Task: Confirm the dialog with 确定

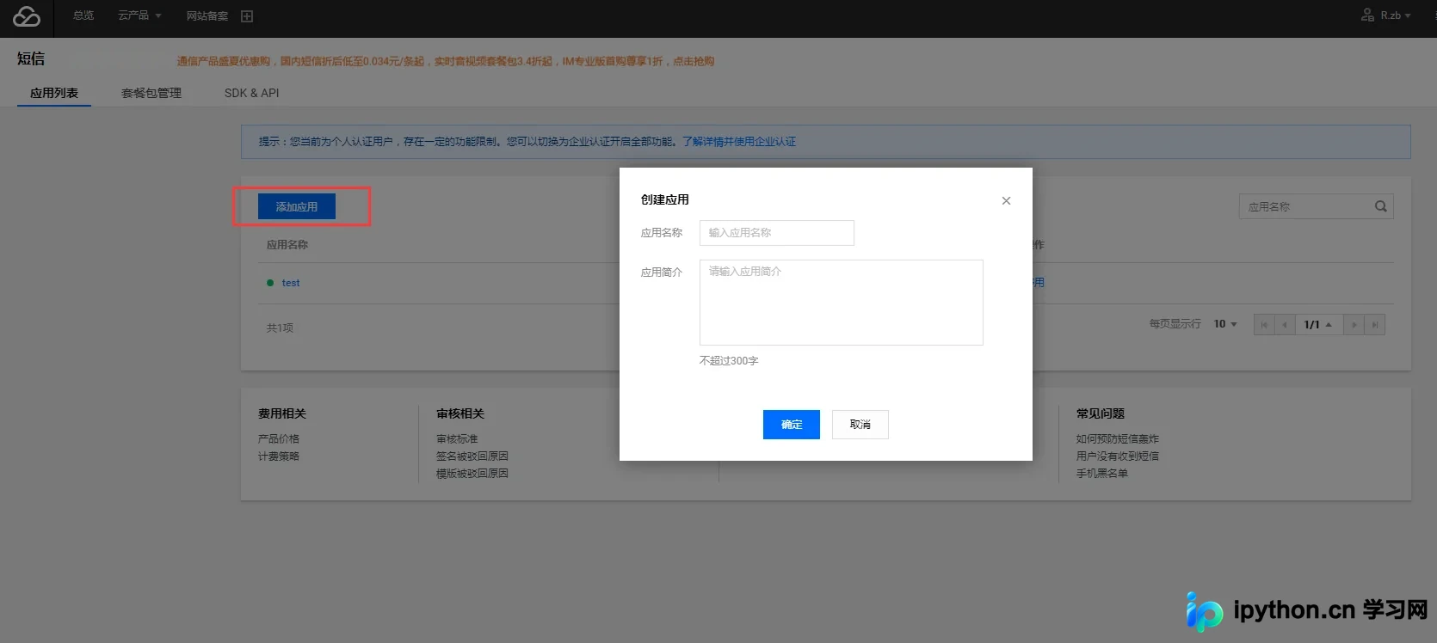Action: [x=792, y=425]
